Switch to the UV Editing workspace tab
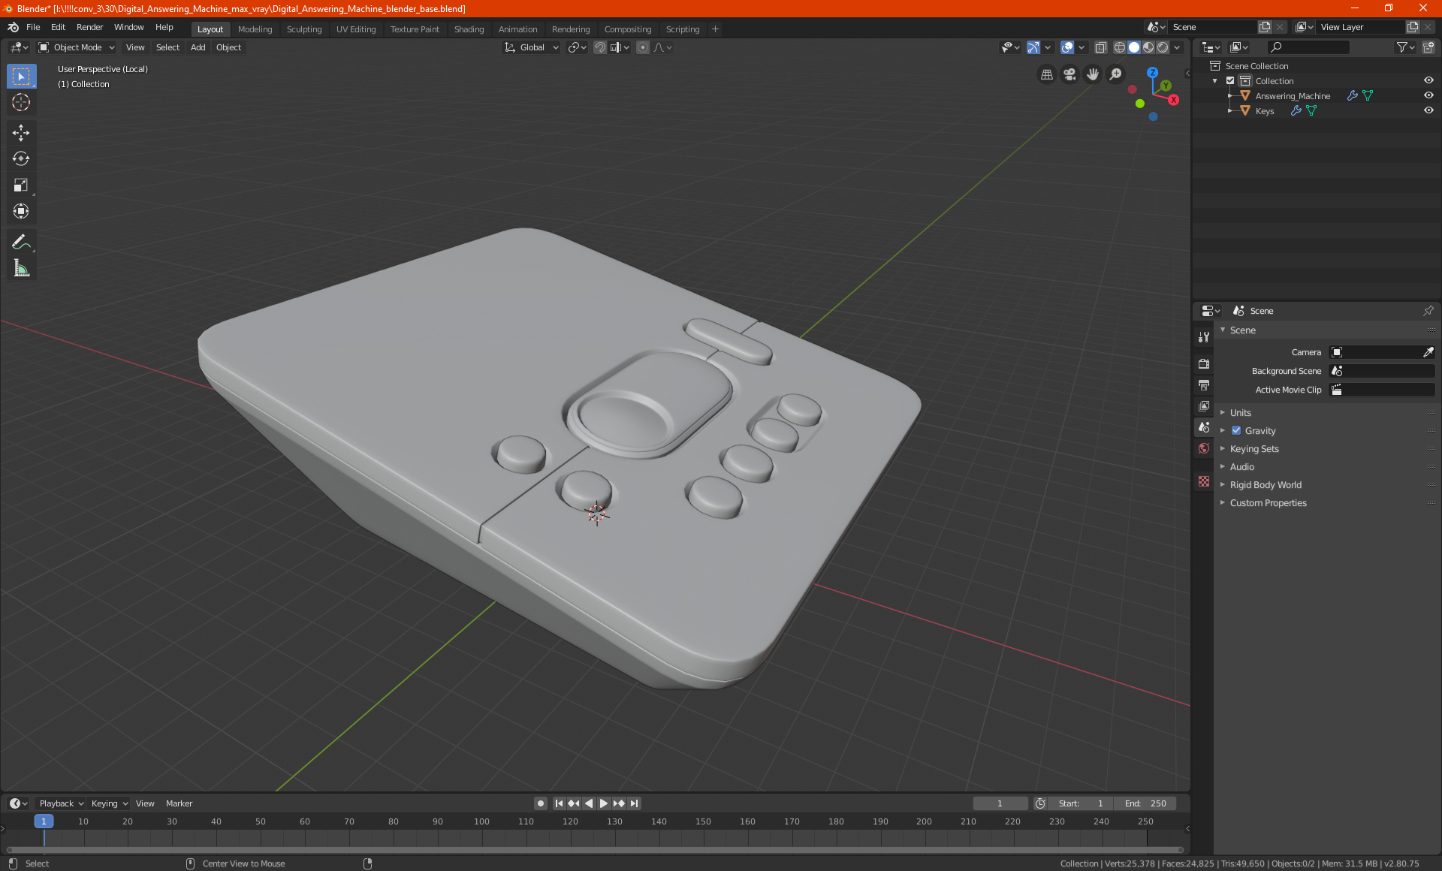Viewport: 1442px width, 871px height. coord(356,29)
